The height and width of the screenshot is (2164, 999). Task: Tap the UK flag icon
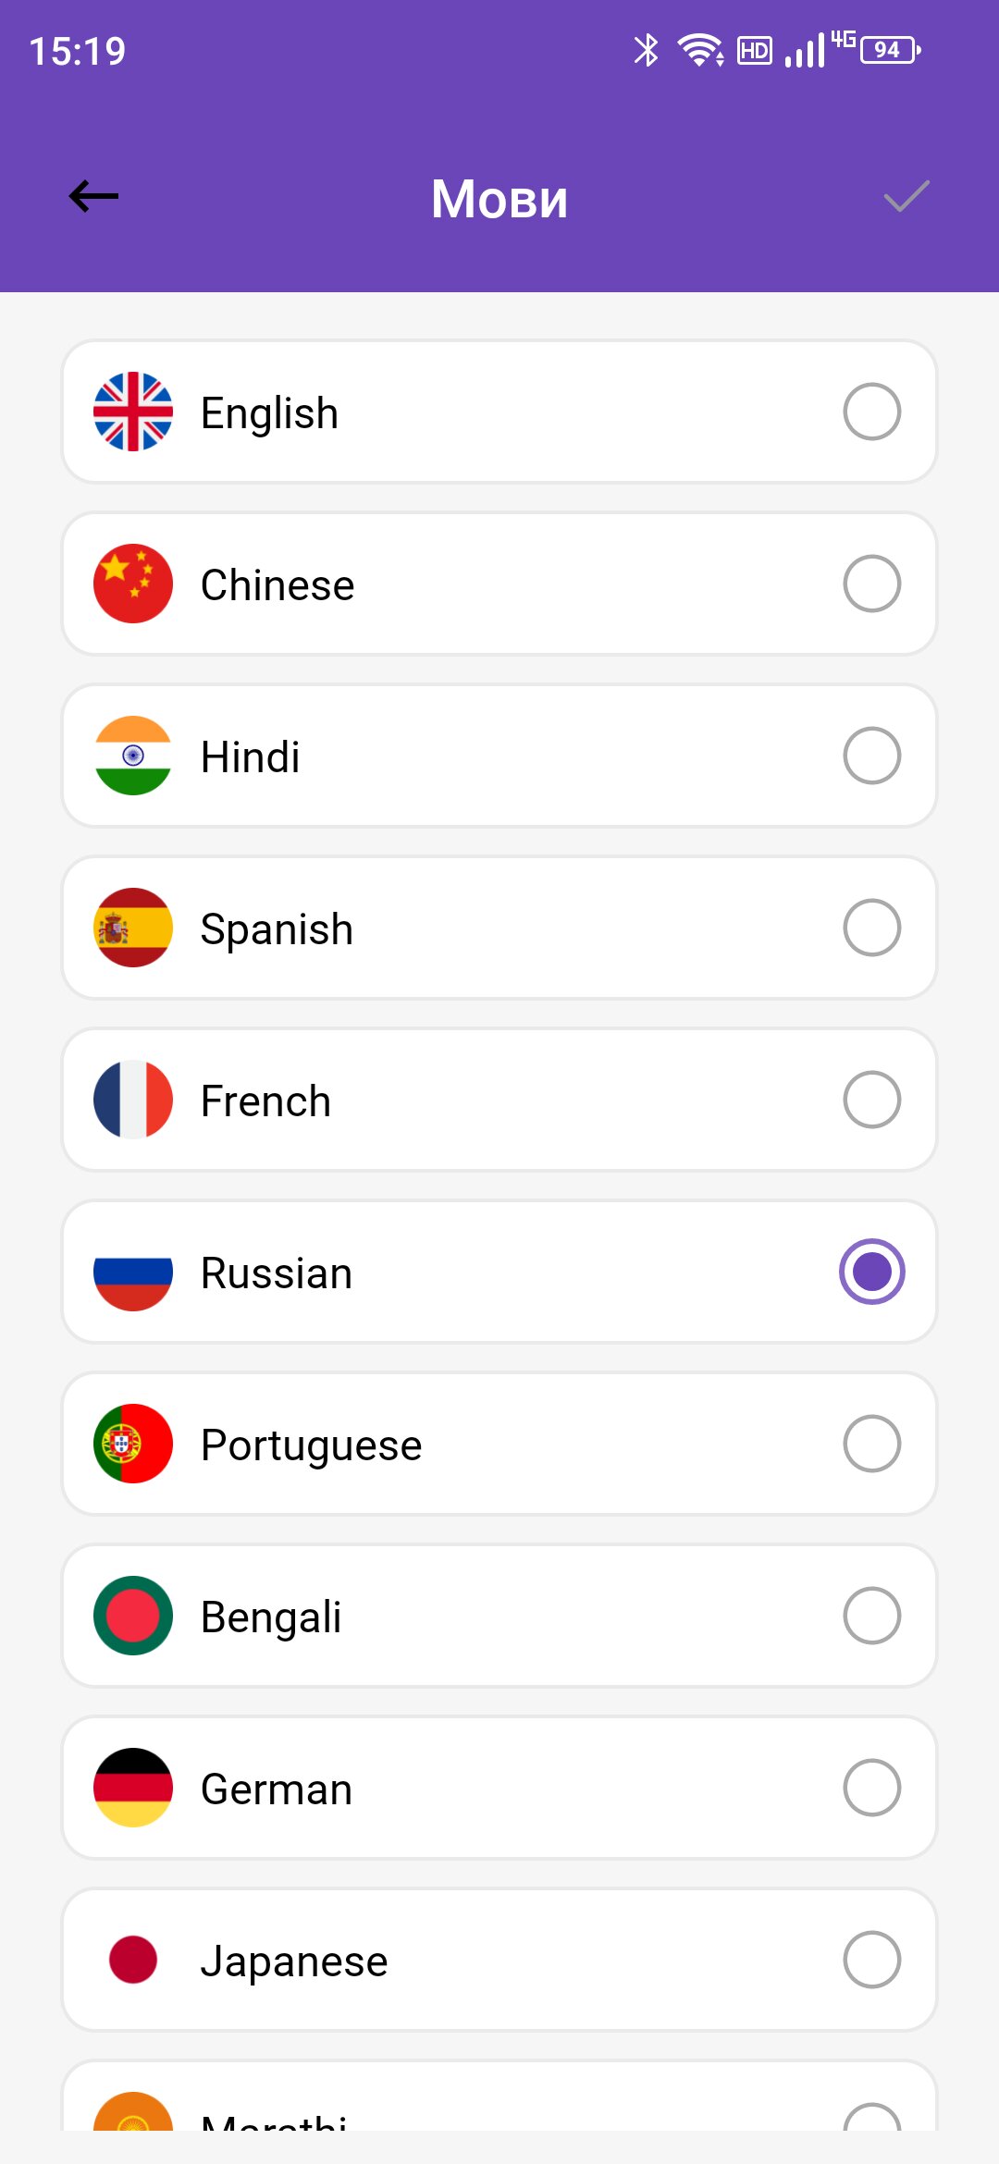[x=133, y=412]
